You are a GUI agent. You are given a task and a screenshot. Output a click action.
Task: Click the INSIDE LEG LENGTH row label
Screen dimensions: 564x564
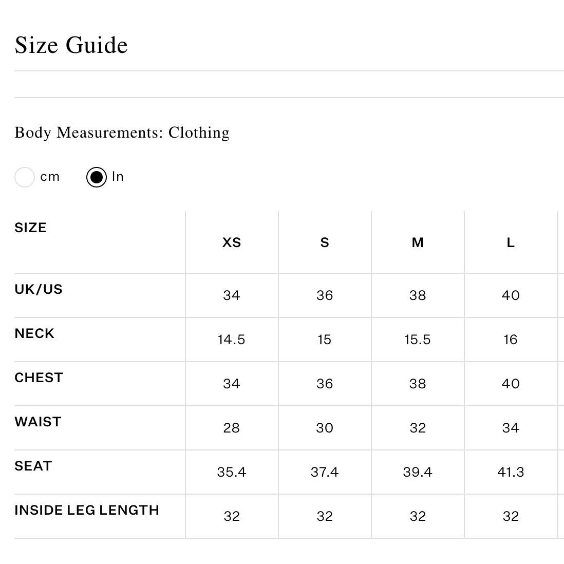point(87,510)
